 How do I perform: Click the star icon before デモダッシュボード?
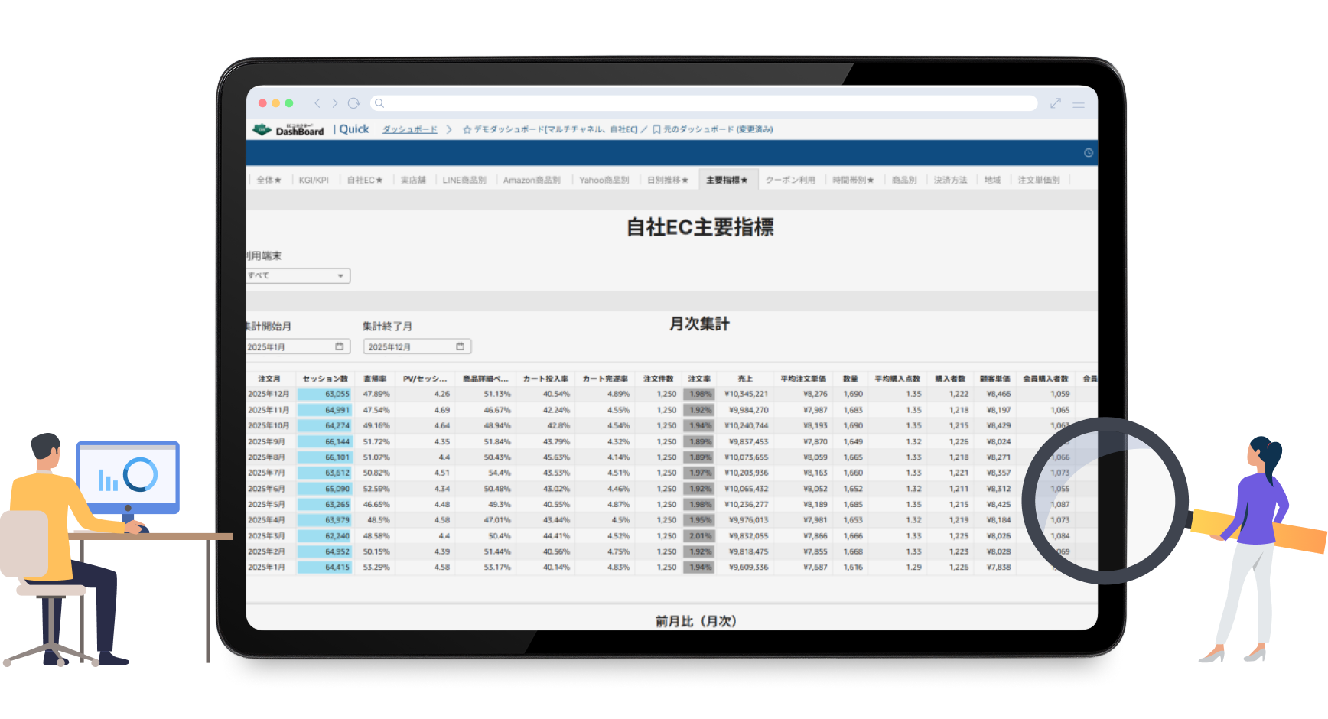(467, 130)
